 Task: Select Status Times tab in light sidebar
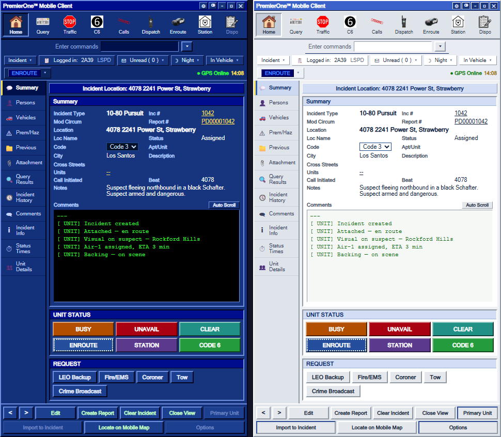[277, 248]
